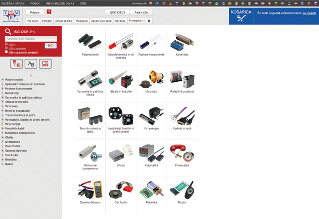Click the category tree view icon
The width and height of the screenshot is (319, 219).
(17, 64)
